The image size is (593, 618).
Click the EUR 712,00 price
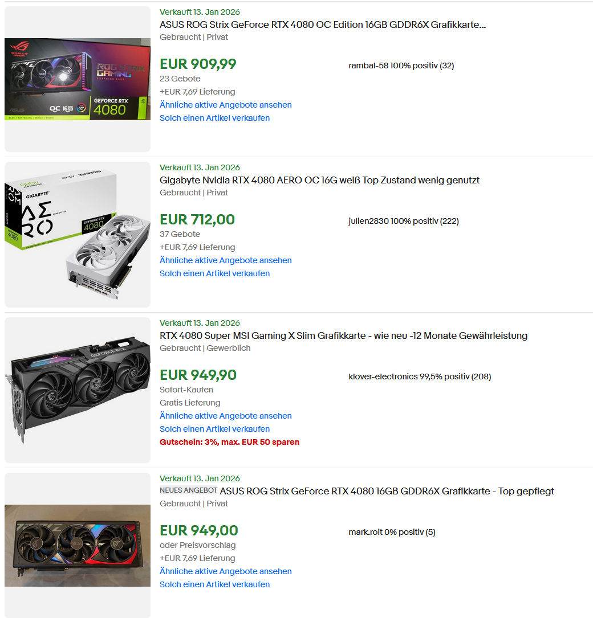point(197,219)
